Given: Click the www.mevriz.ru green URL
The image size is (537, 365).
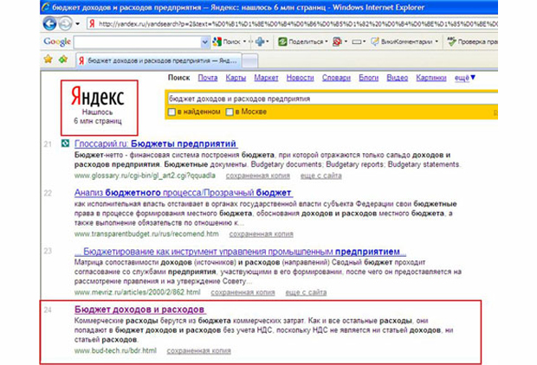Looking at the screenshot, I should tap(138, 292).
